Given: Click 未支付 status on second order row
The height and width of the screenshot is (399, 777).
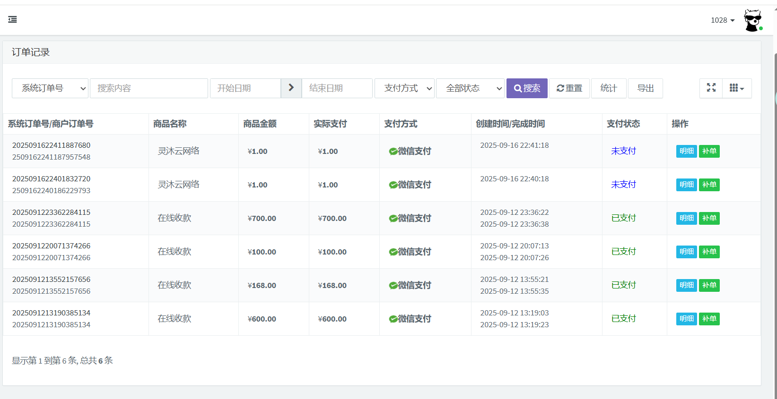Looking at the screenshot, I should point(623,185).
